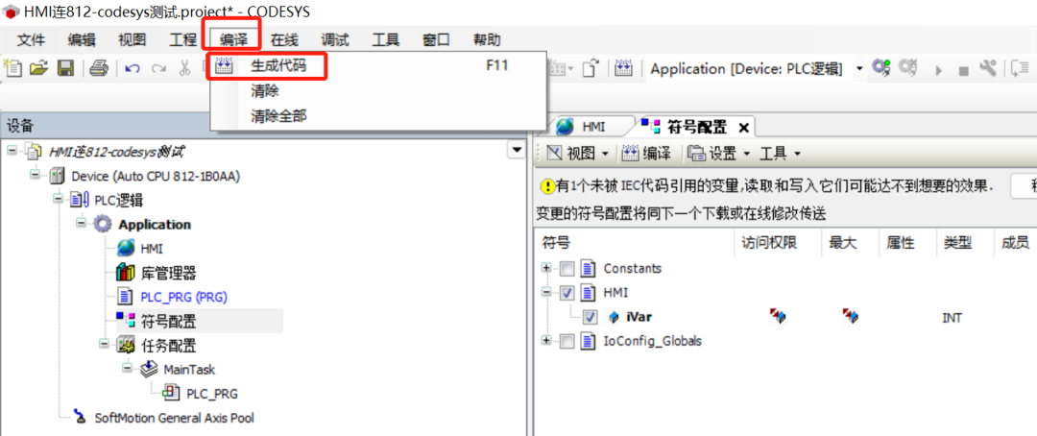Click the 编译 button in symbol editor toolbar
This screenshot has width=1037, height=436.
click(x=647, y=154)
